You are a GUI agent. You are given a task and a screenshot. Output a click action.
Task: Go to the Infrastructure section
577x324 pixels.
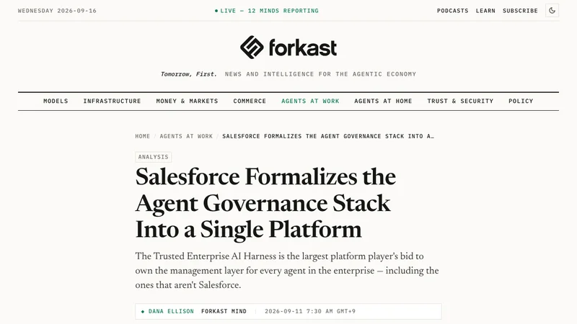click(x=112, y=101)
